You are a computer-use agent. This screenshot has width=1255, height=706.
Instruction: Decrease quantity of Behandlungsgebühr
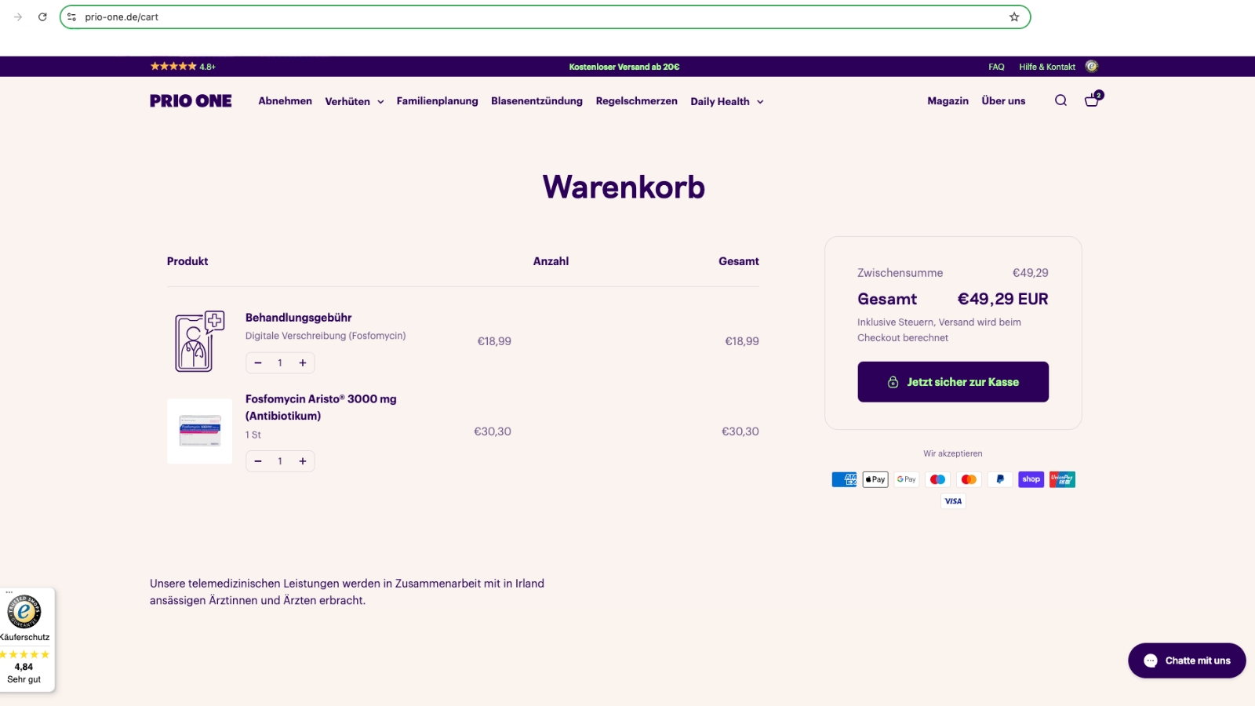coord(258,363)
